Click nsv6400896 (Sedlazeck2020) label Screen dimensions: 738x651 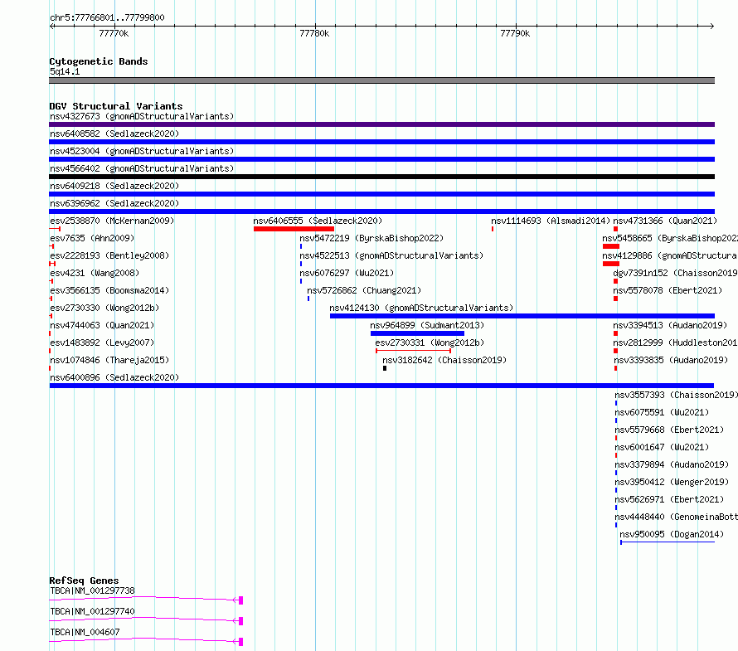(114, 377)
